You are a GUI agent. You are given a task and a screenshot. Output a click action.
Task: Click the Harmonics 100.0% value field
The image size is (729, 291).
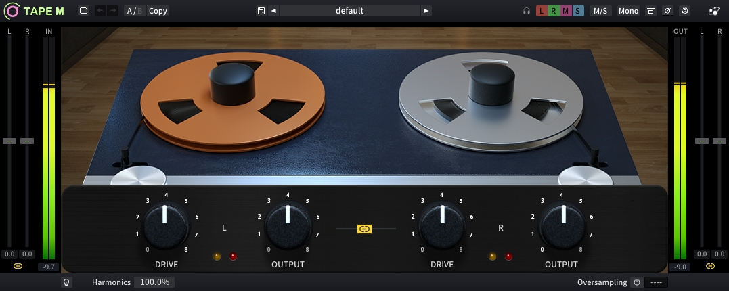click(154, 282)
